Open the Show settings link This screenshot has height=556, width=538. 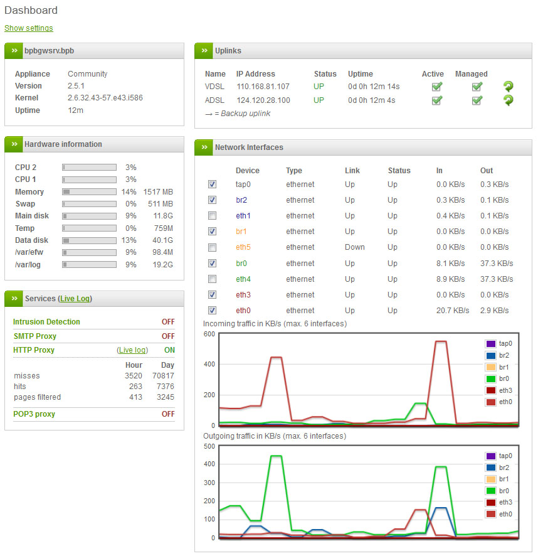point(29,28)
